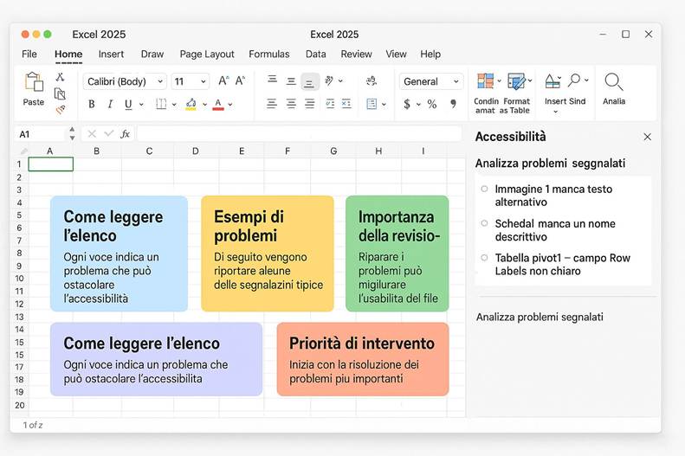
Task: Expand Fill Color dropdown arrow
Action: [204, 105]
